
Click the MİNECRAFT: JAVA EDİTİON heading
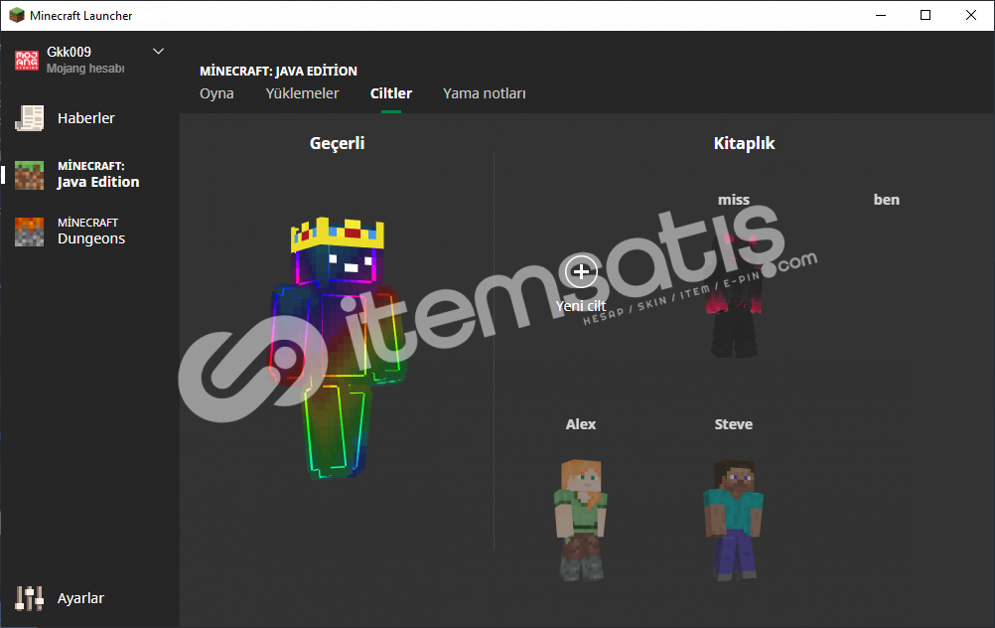(279, 72)
